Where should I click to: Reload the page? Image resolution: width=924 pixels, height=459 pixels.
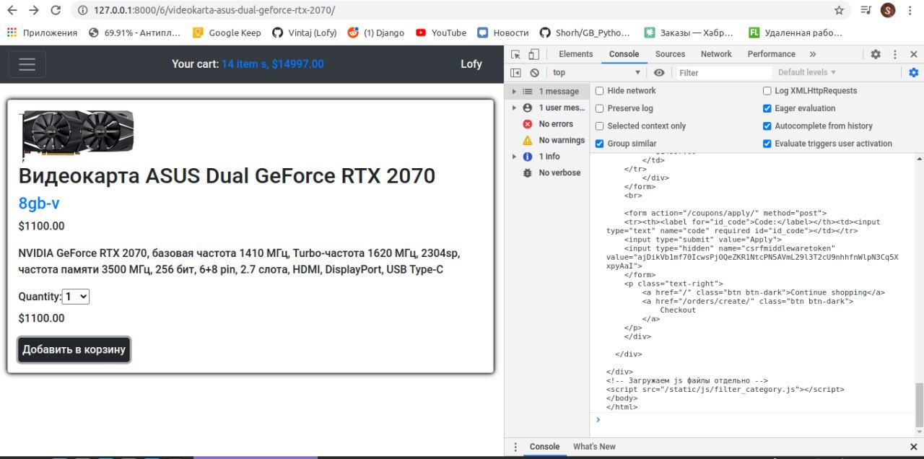click(x=56, y=10)
